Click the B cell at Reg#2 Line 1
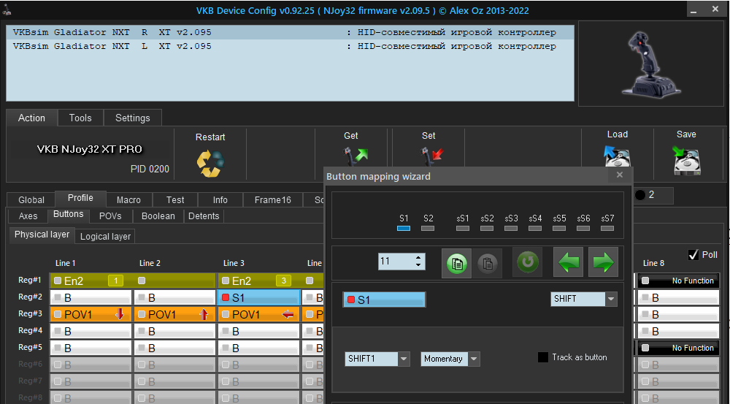This screenshot has height=404, width=730. [91, 298]
